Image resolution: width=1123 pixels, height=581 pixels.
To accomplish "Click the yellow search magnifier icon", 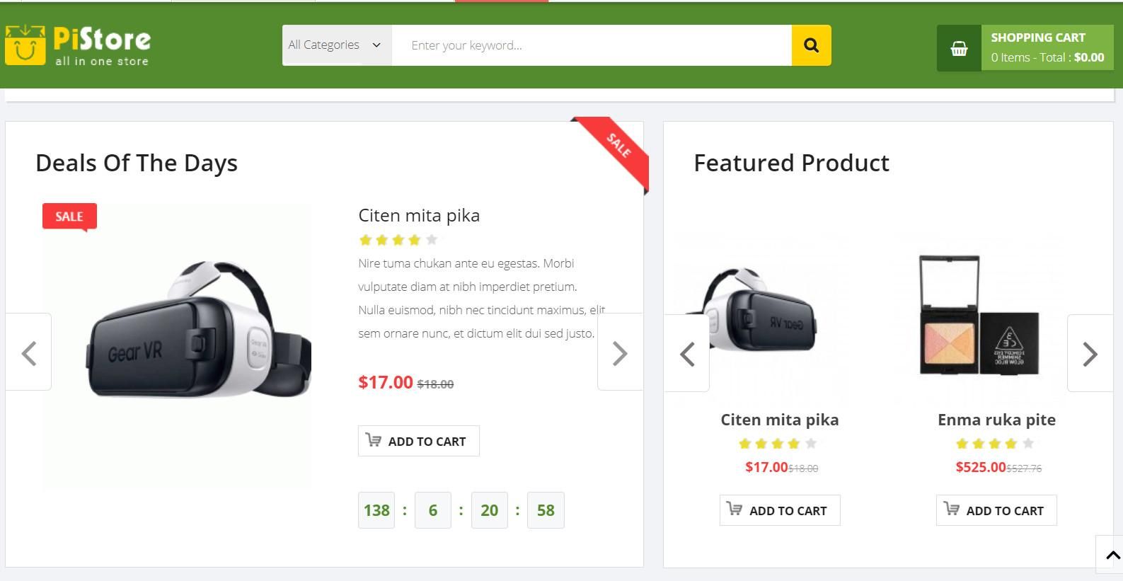I will point(810,45).
